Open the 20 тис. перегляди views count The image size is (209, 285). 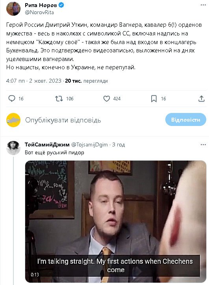[86, 81]
